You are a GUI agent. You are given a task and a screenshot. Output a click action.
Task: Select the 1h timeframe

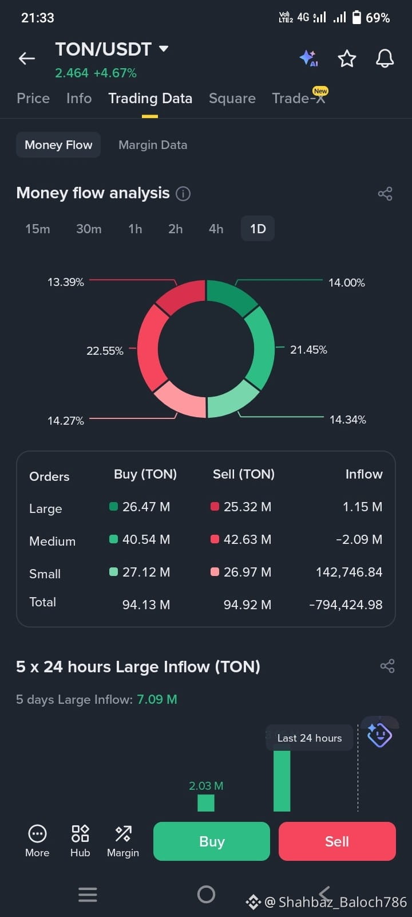[x=135, y=229]
